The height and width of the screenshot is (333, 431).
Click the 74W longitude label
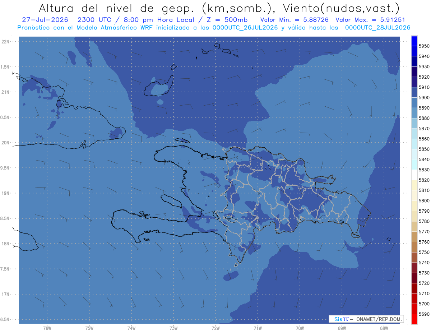(131, 328)
